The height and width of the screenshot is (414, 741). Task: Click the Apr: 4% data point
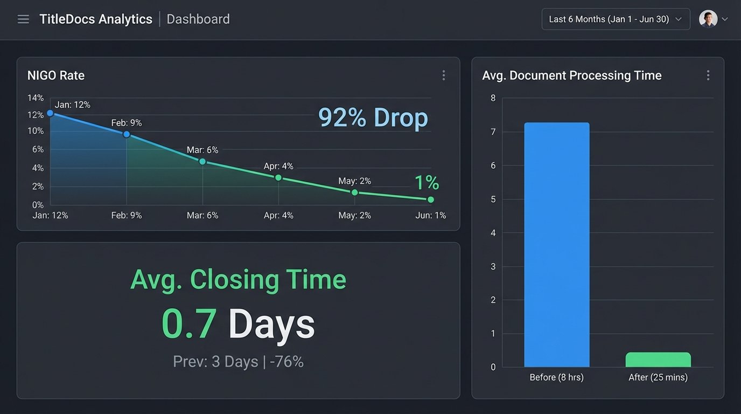(278, 177)
